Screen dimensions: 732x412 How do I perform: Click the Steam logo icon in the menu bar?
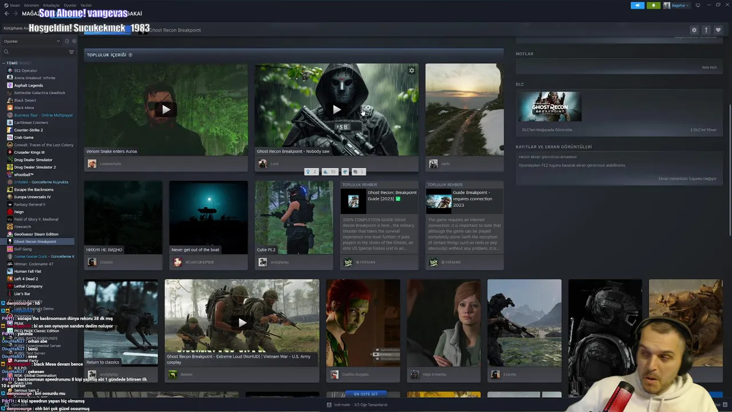[6, 5]
